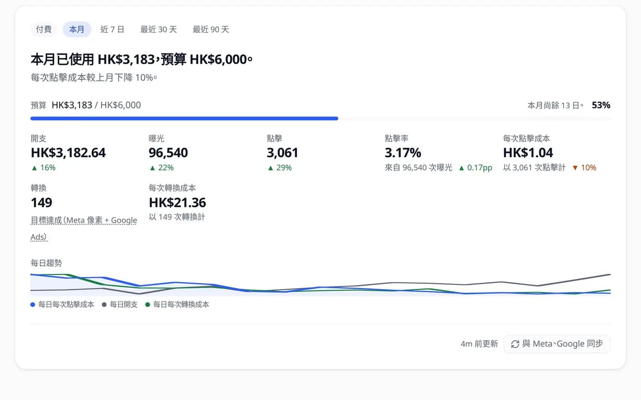Switch to the 近 7 日 range
The height and width of the screenshot is (400, 641).
coord(112,29)
